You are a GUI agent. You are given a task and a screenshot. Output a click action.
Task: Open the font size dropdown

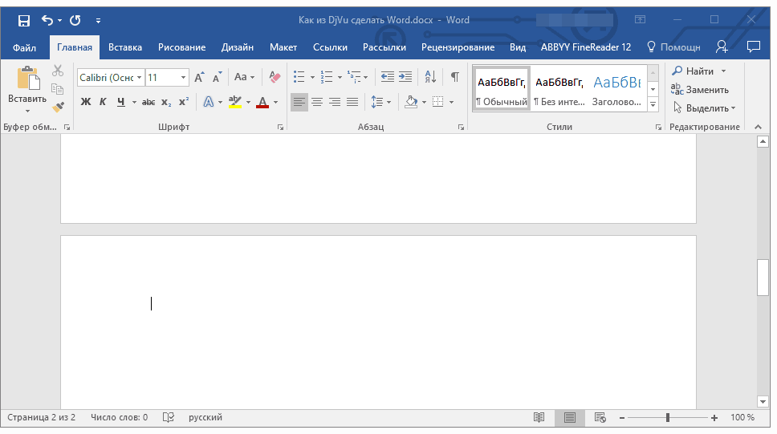point(184,78)
